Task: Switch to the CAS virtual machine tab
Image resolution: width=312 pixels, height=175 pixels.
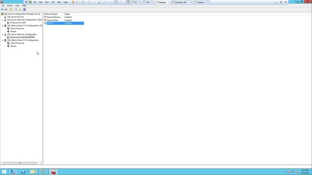Action: (x=148, y=2)
